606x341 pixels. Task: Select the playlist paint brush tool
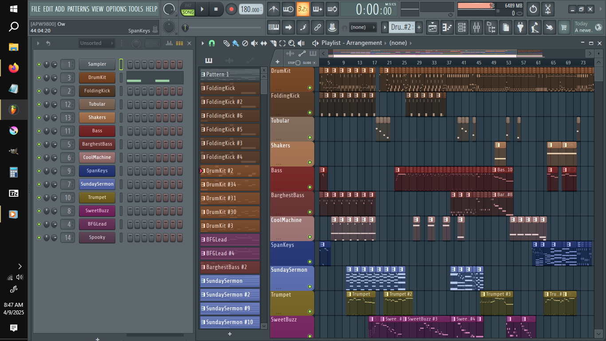pyautogui.click(x=236, y=44)
